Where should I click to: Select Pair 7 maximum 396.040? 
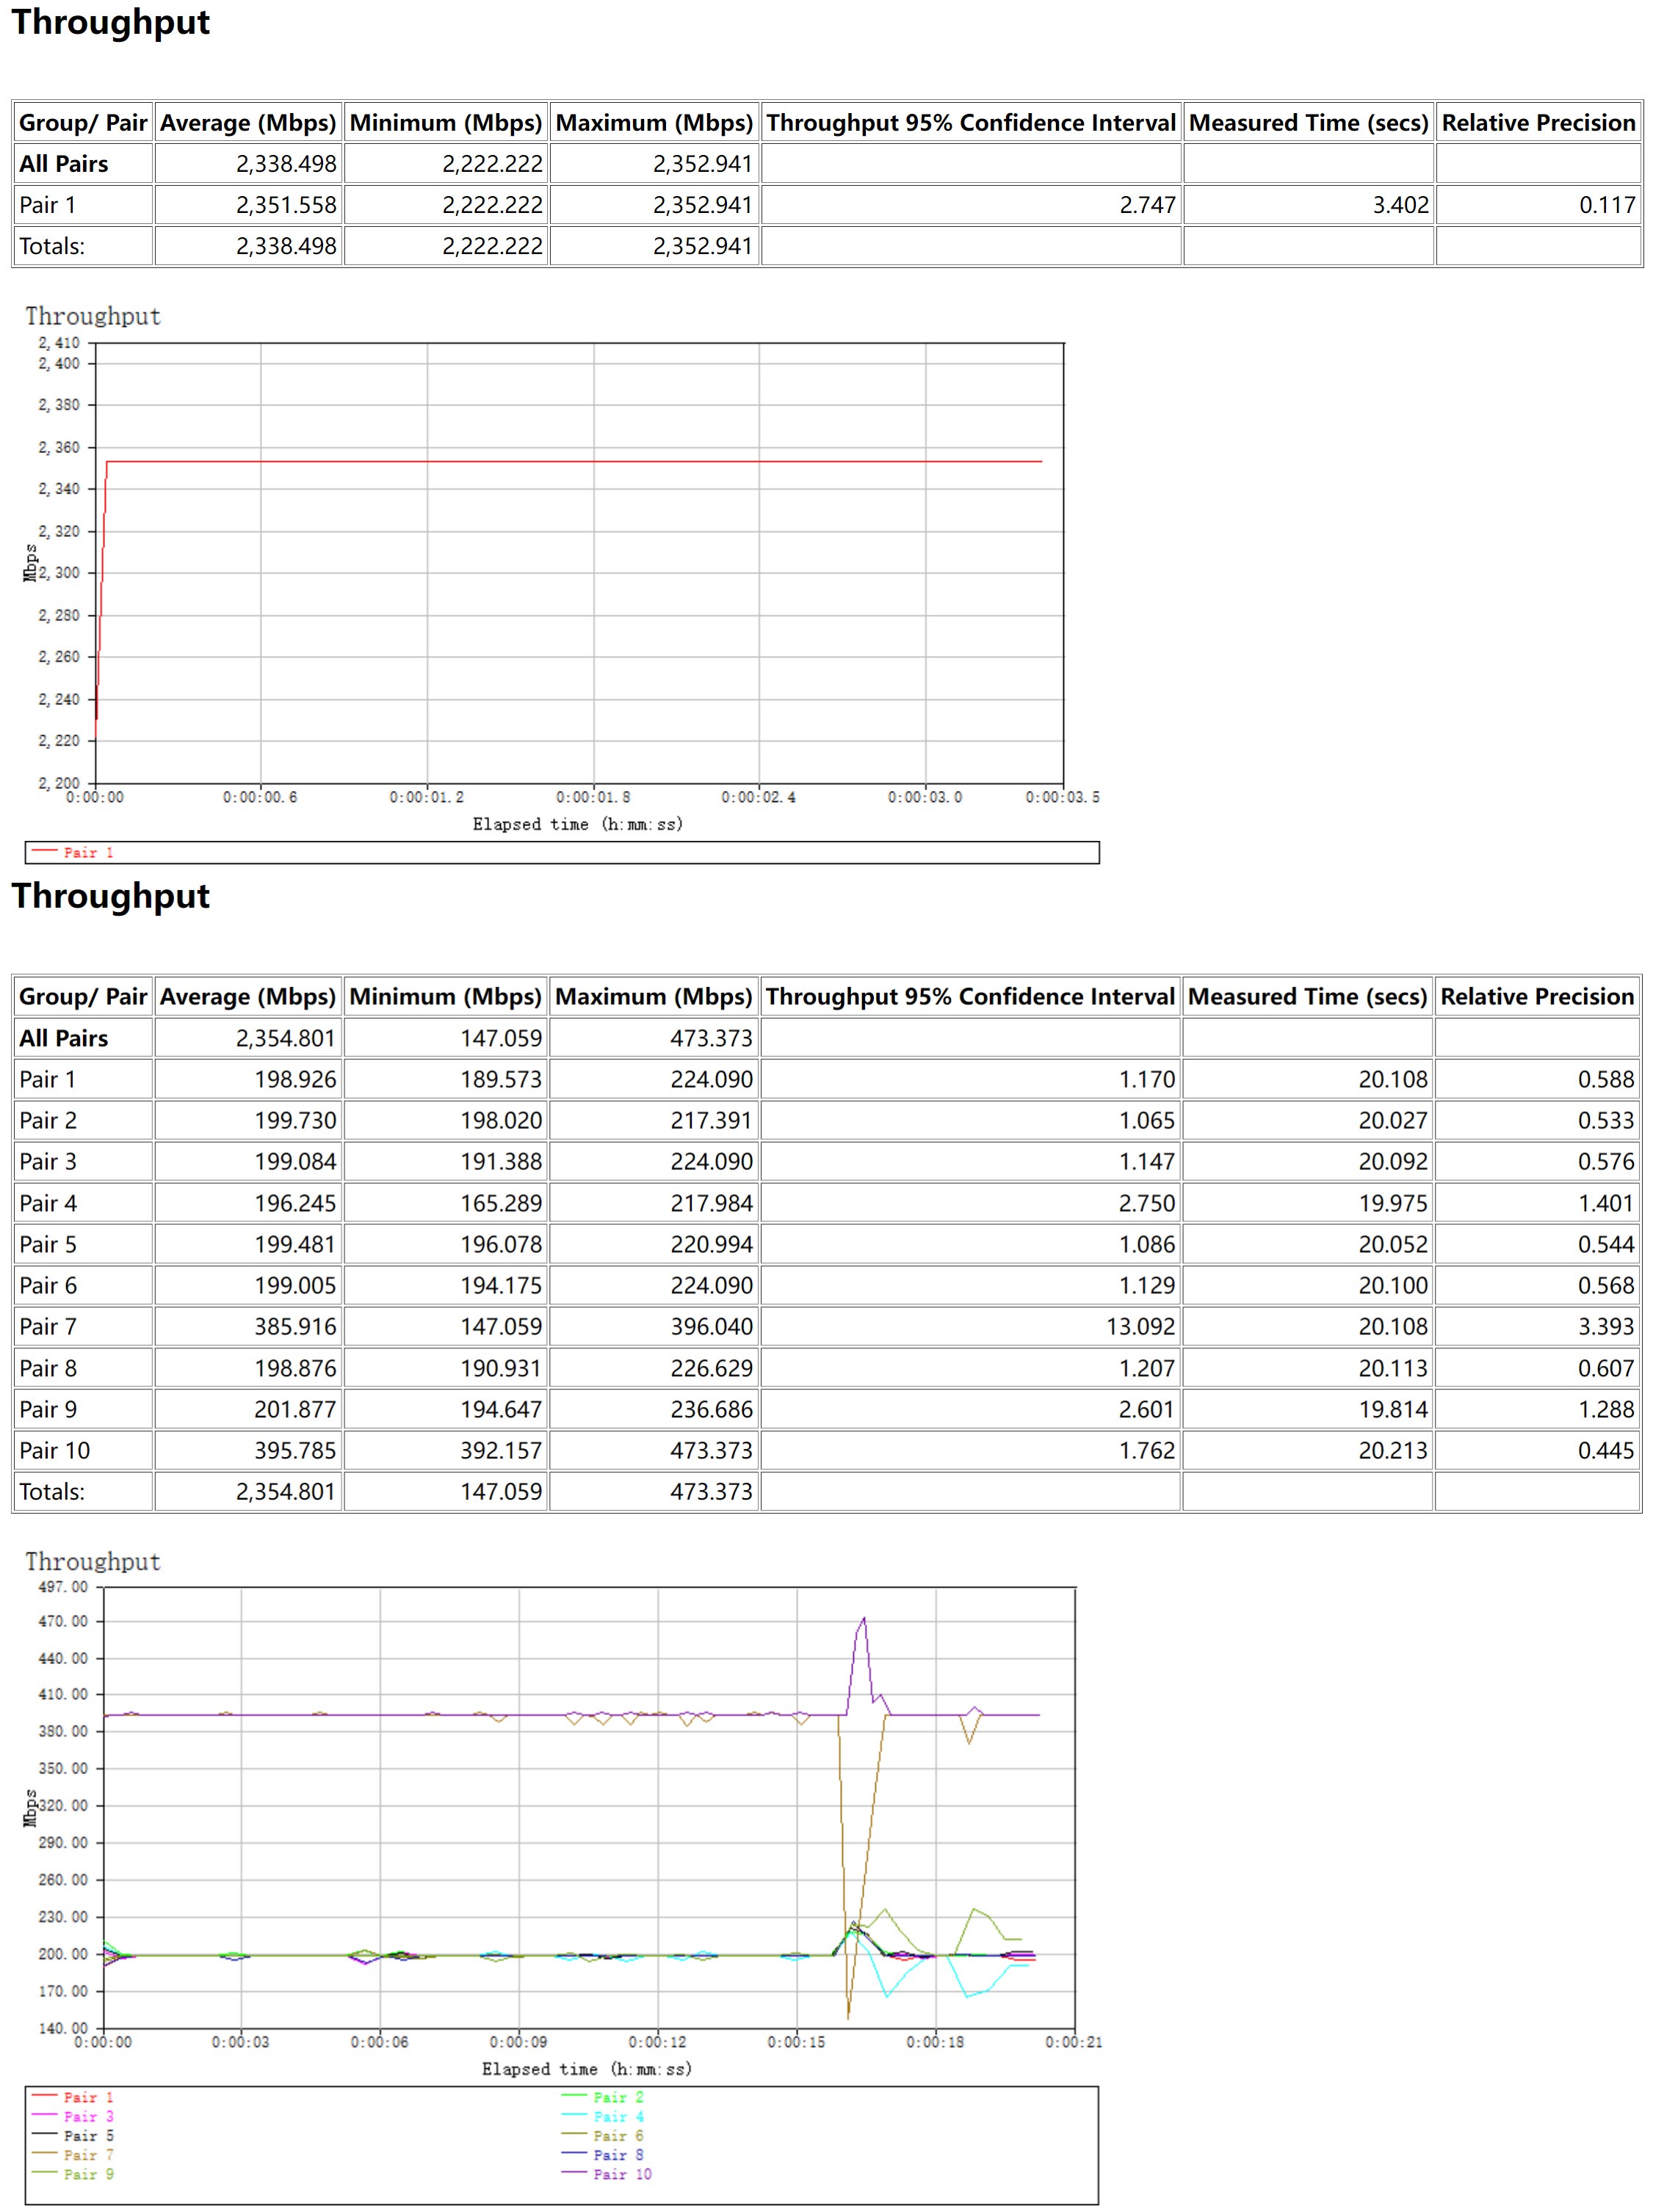coord(711,1326)
